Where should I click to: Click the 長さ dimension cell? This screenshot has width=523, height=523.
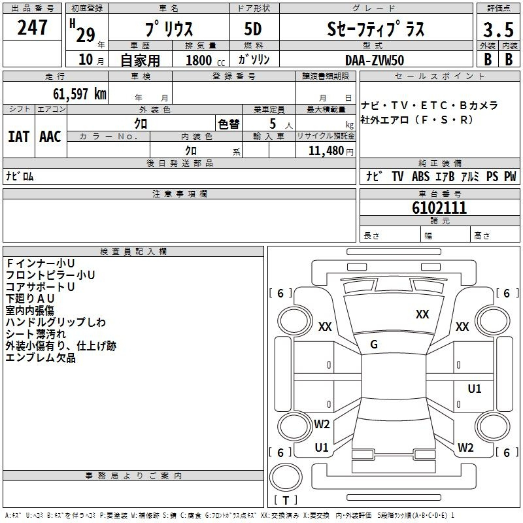[390, 234]
